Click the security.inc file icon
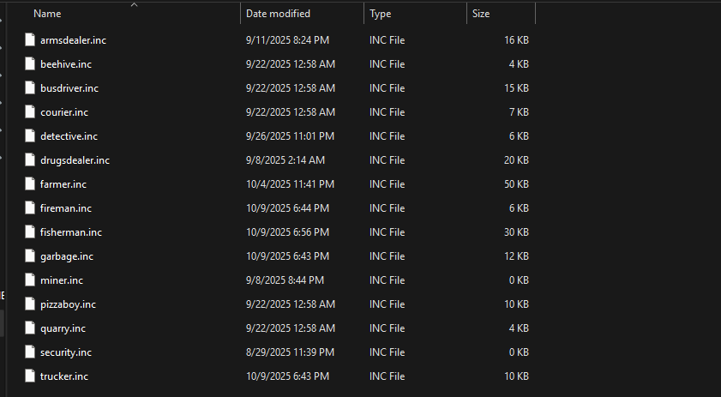 (30, 352)
